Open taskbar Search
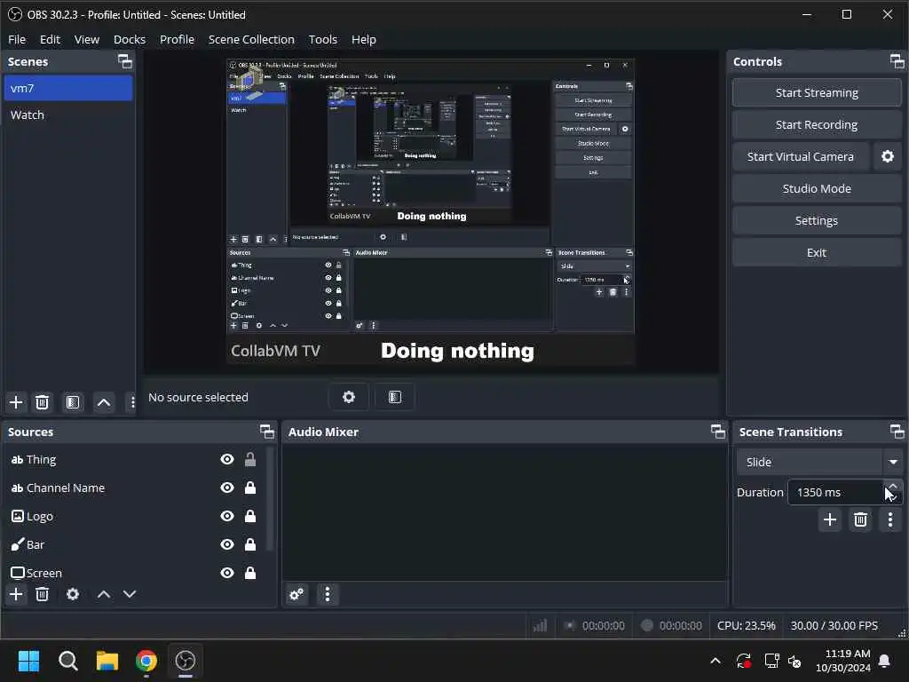 (67, 661)
